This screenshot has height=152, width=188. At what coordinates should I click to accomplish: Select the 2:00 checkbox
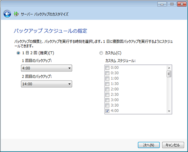(107, 89)
